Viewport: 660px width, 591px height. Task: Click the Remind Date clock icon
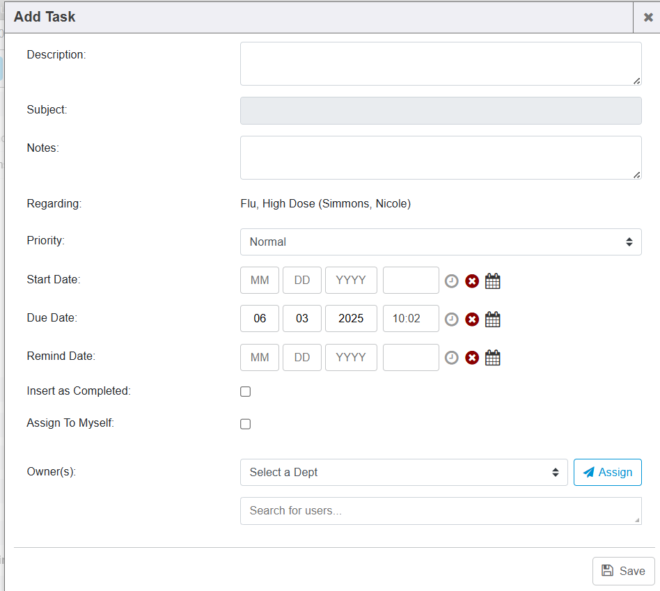pos(452,358)
